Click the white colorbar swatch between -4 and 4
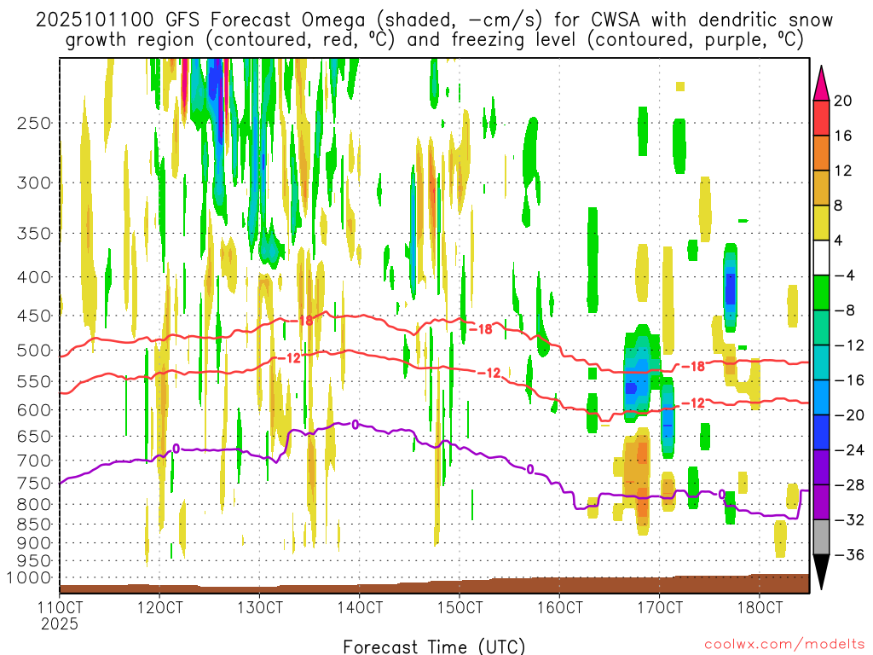Viewport: 873px width, 655px height. [821, 258]
